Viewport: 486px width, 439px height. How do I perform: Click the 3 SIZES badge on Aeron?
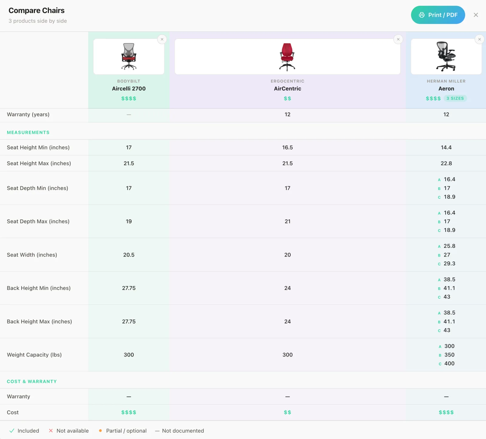(455, 98)
